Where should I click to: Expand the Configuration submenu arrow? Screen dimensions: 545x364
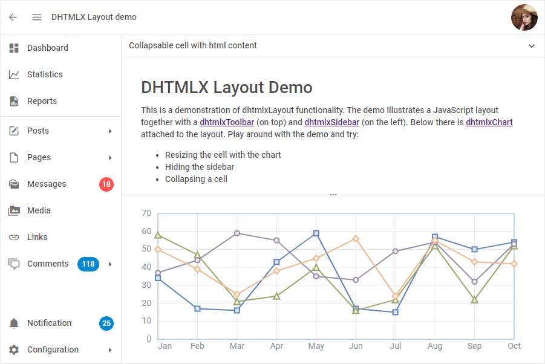click(110, 349)
